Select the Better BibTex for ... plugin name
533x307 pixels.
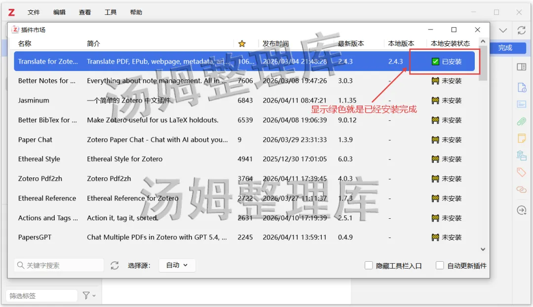pyautogui.click(x=47, y=120)
